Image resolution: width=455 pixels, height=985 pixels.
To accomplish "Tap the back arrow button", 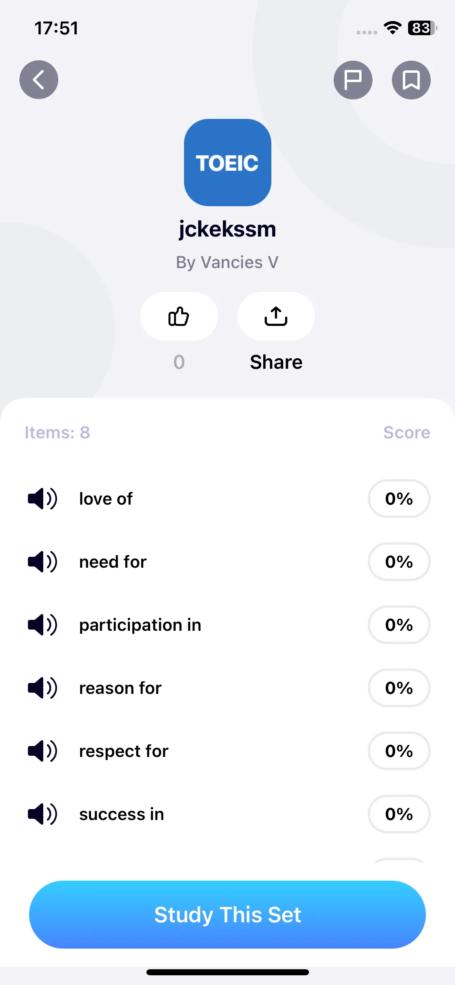I will tap(39, 80).
